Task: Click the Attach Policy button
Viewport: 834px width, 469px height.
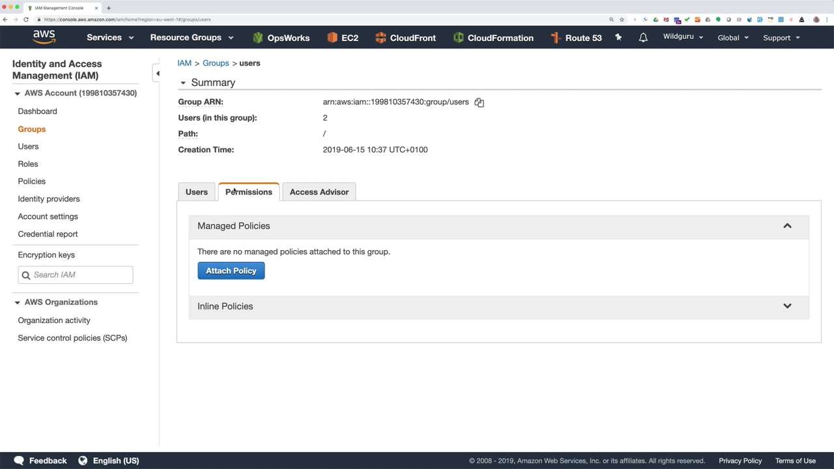Action: tap(231, 271)
